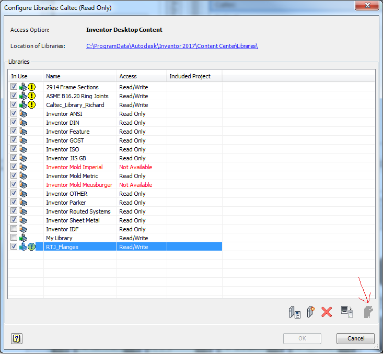Close the Configure Libraries dialog

coord(367,5)
